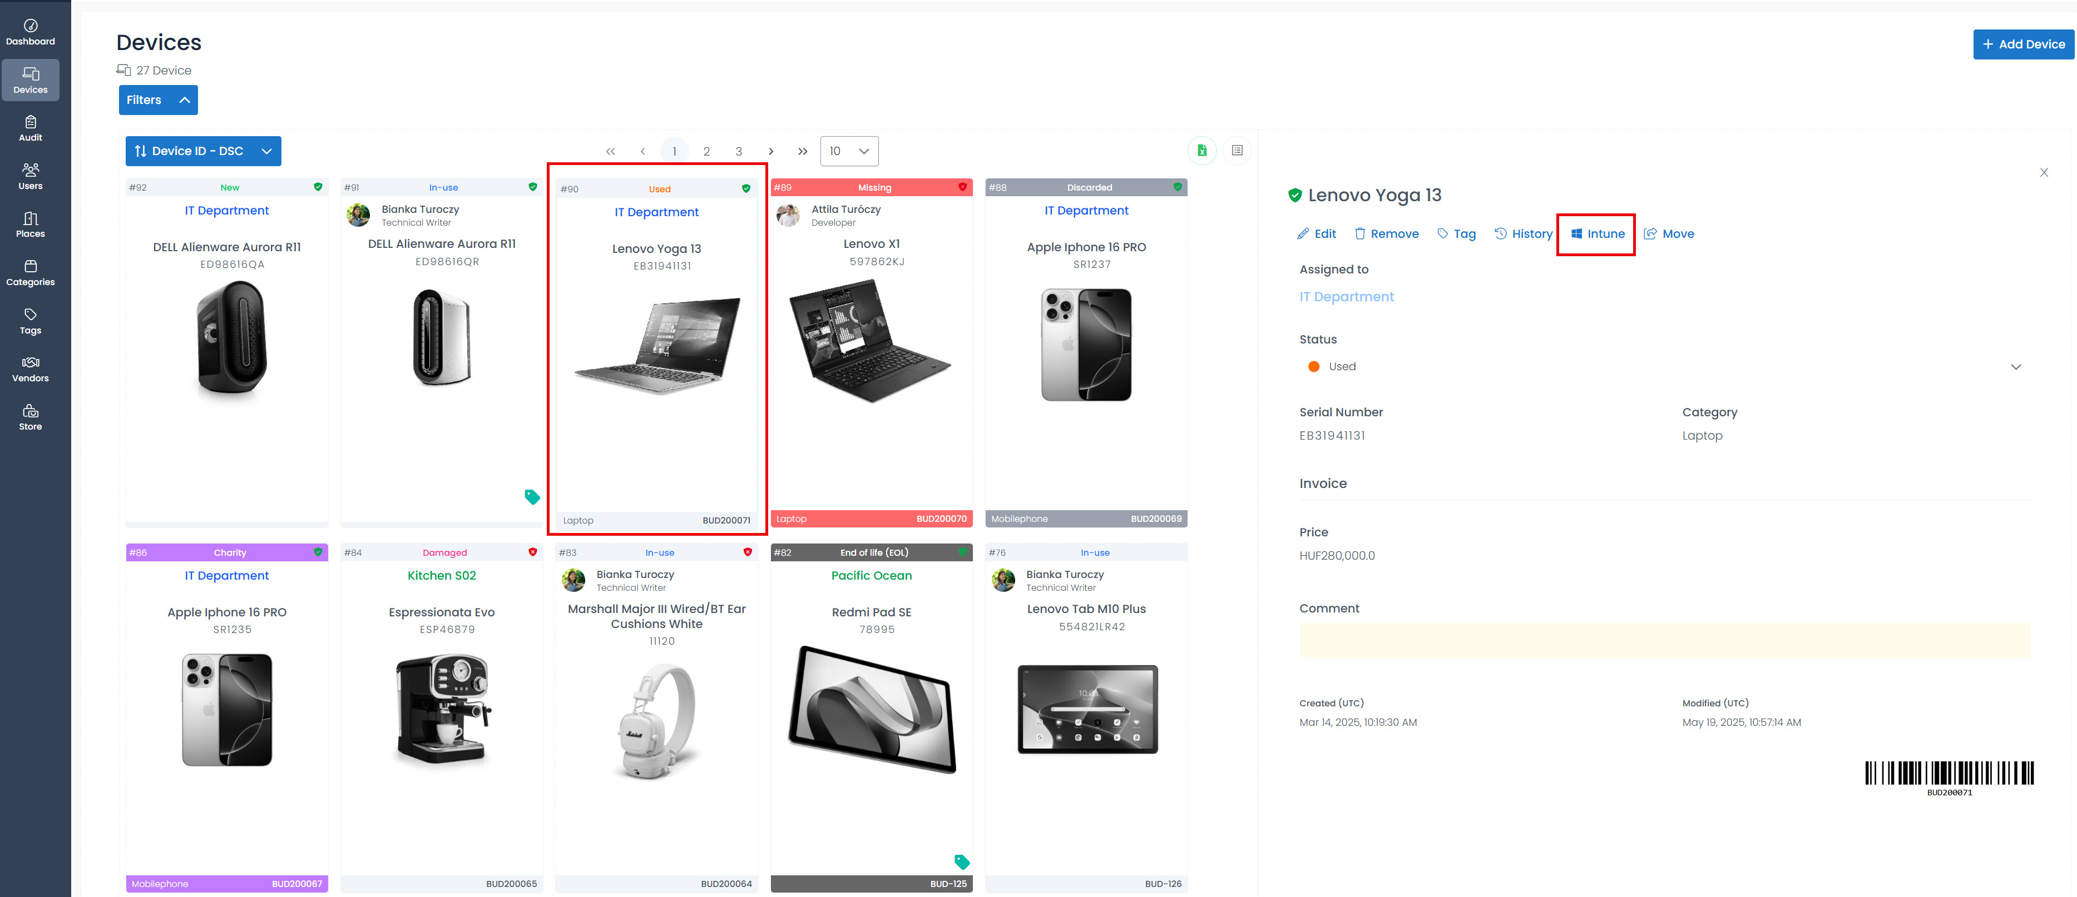Click the Add Device button
The width and height of the screenshot is (2077, 897).
point(2023,44)
